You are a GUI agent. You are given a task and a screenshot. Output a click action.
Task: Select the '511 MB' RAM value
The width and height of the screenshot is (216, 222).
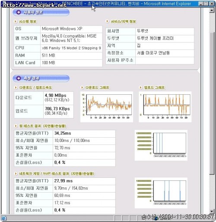click(x=48, y=55)
